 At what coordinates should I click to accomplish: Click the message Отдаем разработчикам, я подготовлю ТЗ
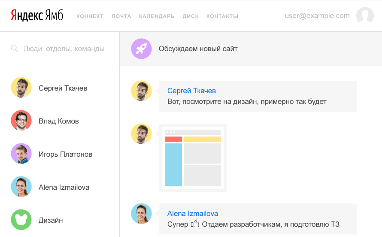click(x=271, y=224)
